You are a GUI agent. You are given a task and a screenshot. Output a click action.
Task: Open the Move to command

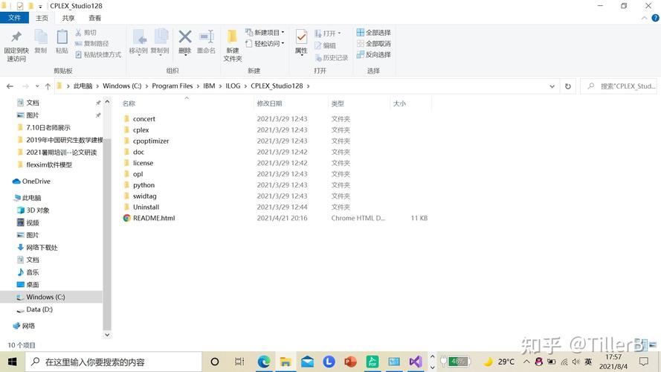tap(139, 42)
